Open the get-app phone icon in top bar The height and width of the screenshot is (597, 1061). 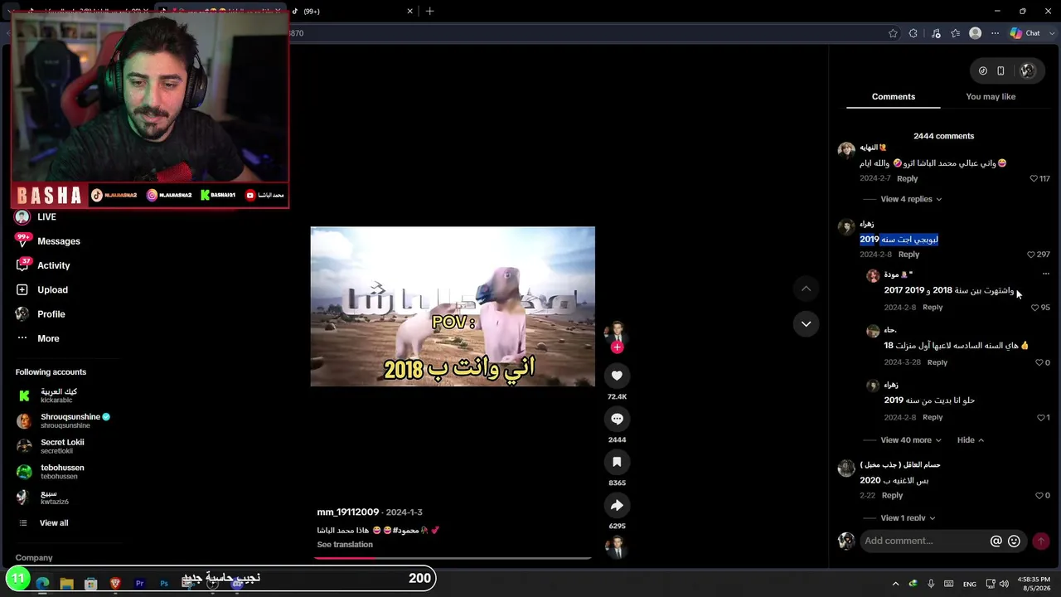[x=1000, y=71]
